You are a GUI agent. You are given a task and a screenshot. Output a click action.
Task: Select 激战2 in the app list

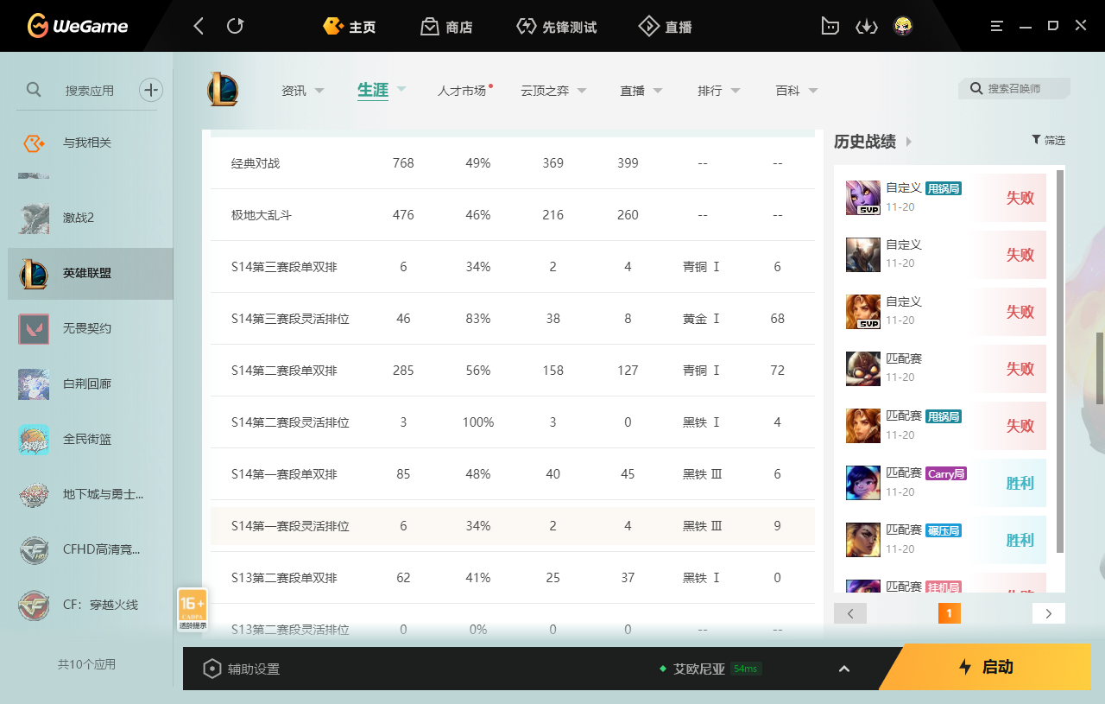pos(91,218)
